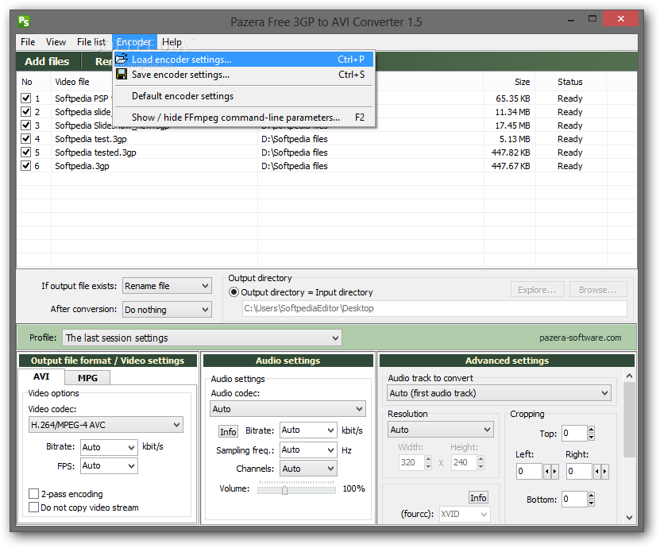Screen dimensions: 660x548
Task: Increase the Top cropping value
Action: pos(592,430)
